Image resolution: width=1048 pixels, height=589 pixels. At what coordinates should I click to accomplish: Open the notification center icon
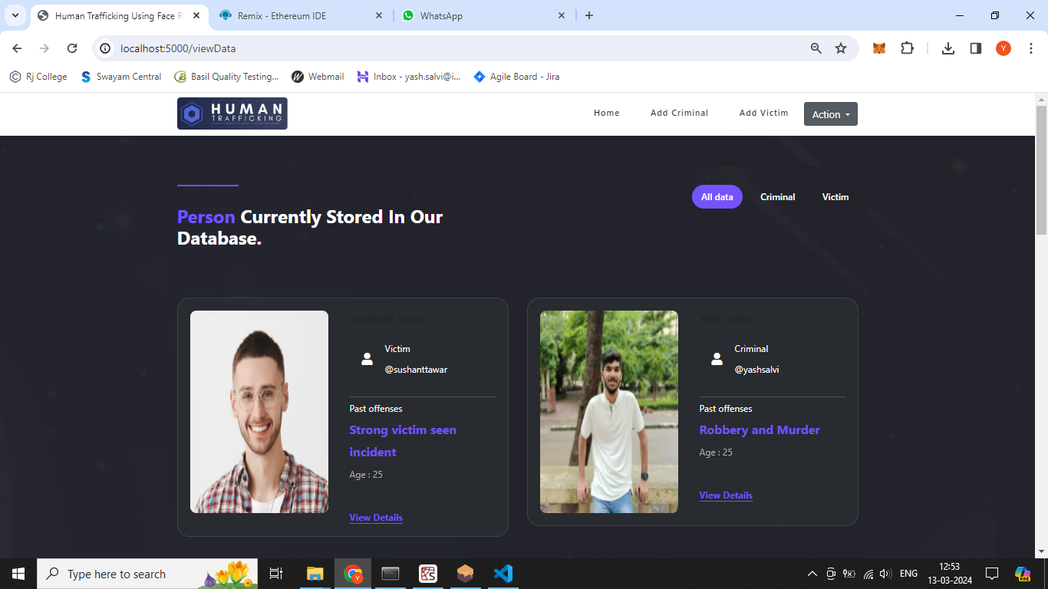[x=992, y=574]
